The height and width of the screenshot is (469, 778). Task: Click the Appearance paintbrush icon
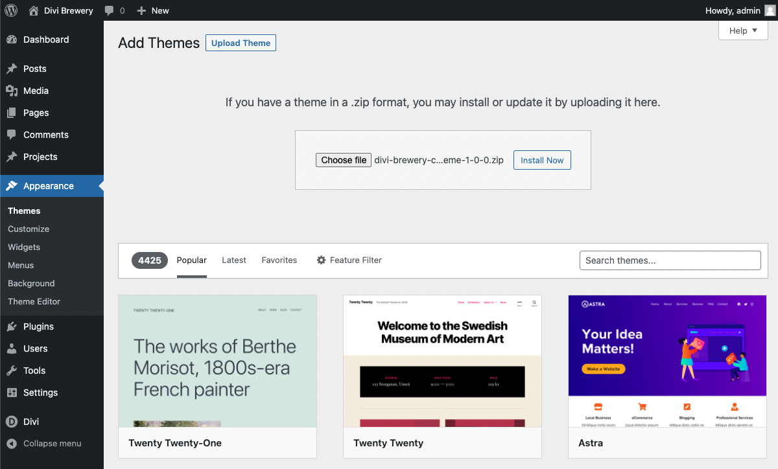(12, 186)
